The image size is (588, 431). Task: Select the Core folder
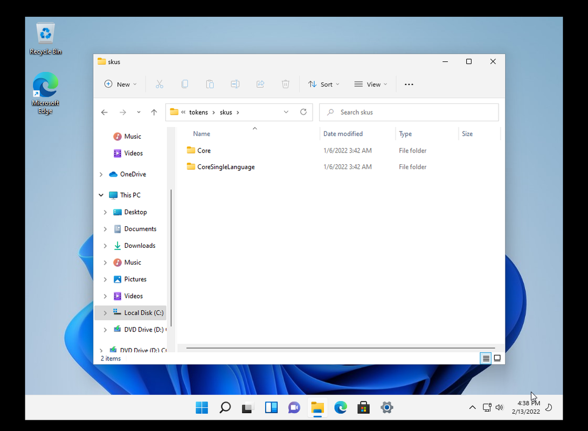(x=204, y=150)
